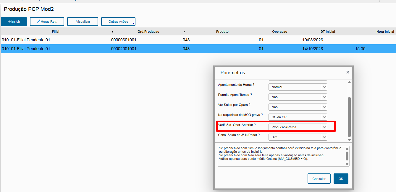Click the Parametros dialog title
This screenshot has height=192, width=396.
point(233,73)
